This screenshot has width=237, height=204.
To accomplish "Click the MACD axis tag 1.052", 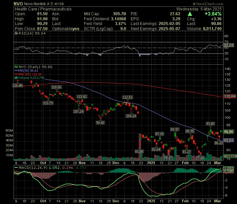I will point(229,168).
